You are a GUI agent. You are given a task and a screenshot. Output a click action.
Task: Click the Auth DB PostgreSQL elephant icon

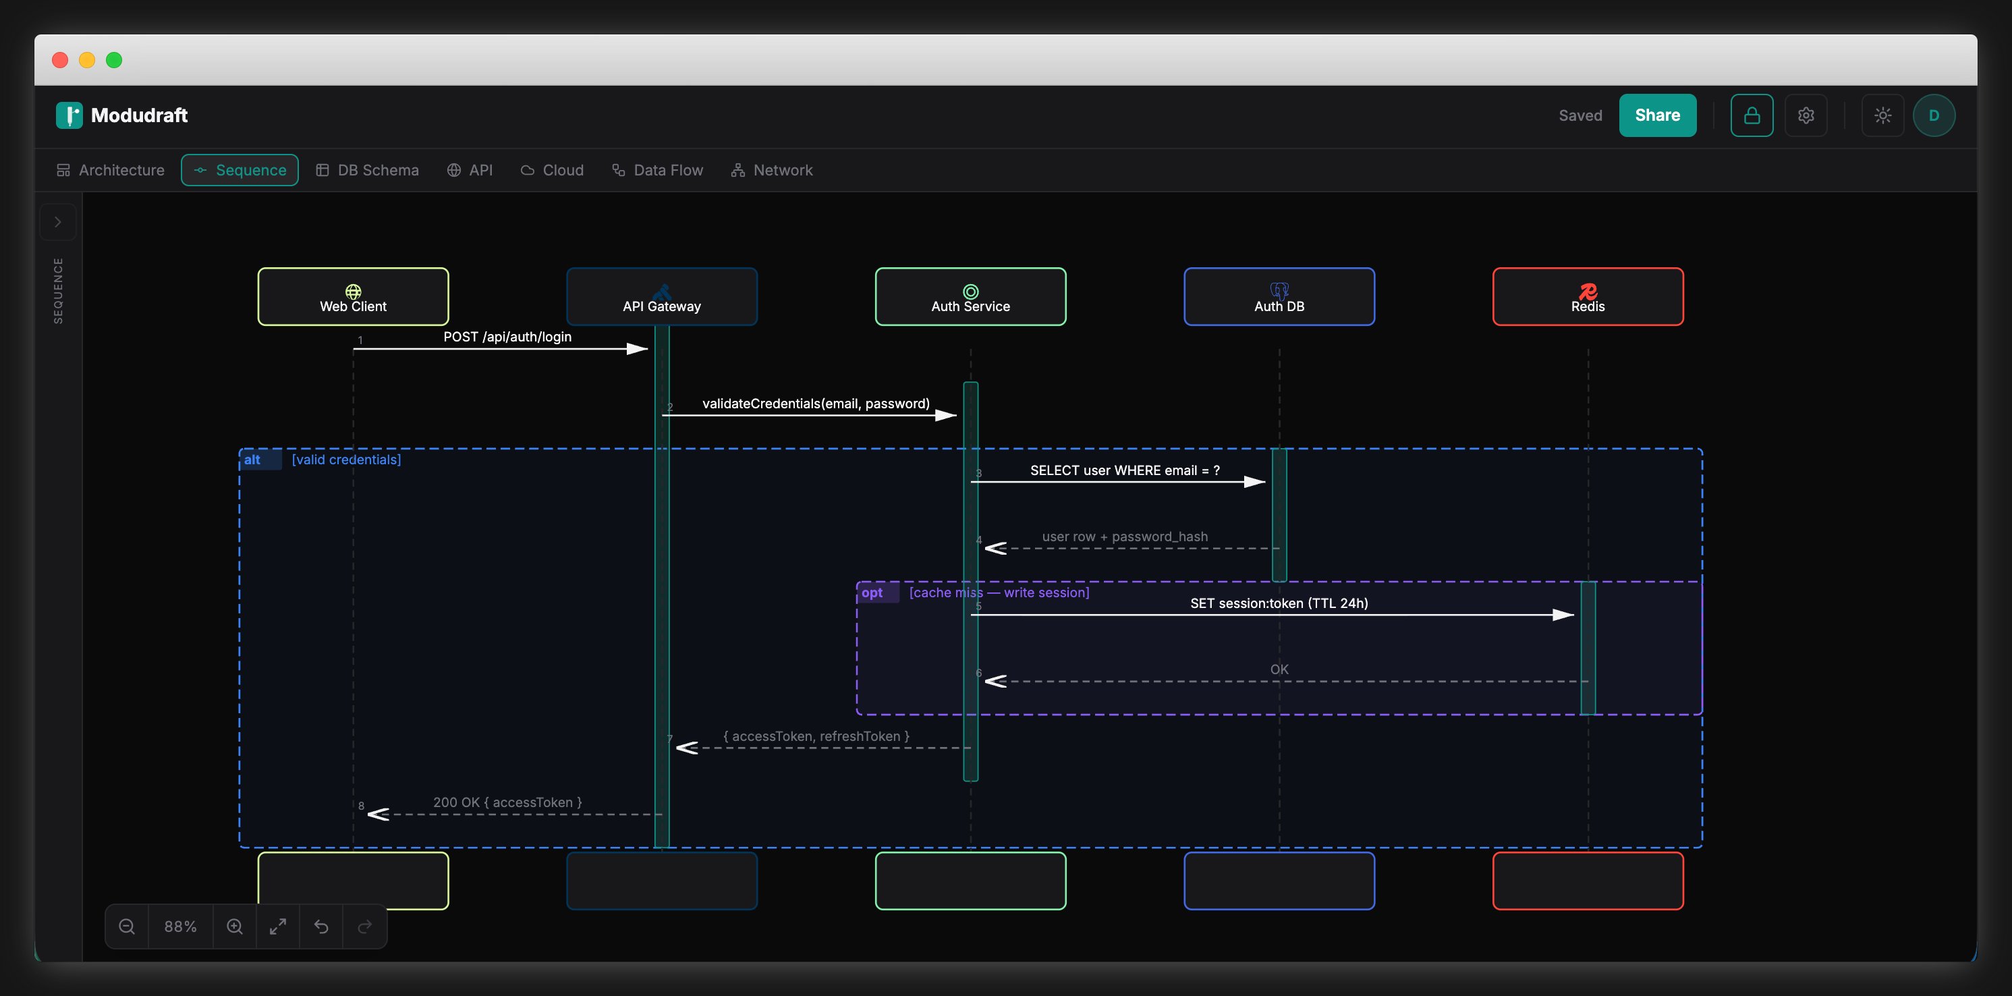(x=1279, y=291)
